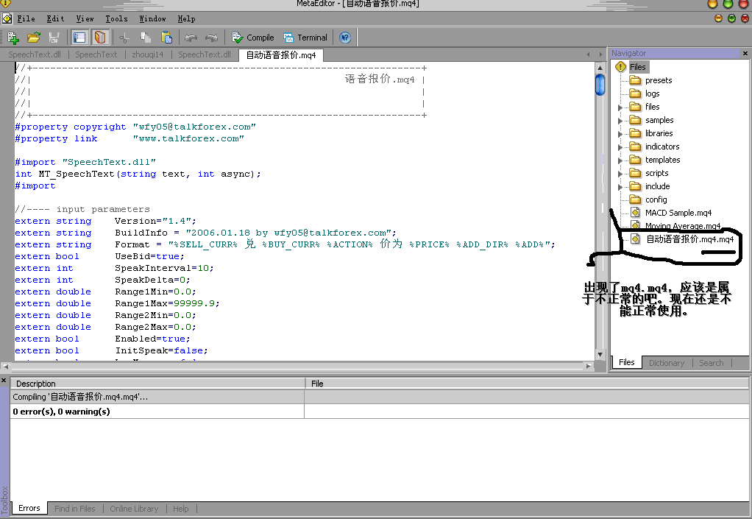Viewport: 752px width, 519px height.
Task: Open the File menu
Action: (x=26, y=18)
